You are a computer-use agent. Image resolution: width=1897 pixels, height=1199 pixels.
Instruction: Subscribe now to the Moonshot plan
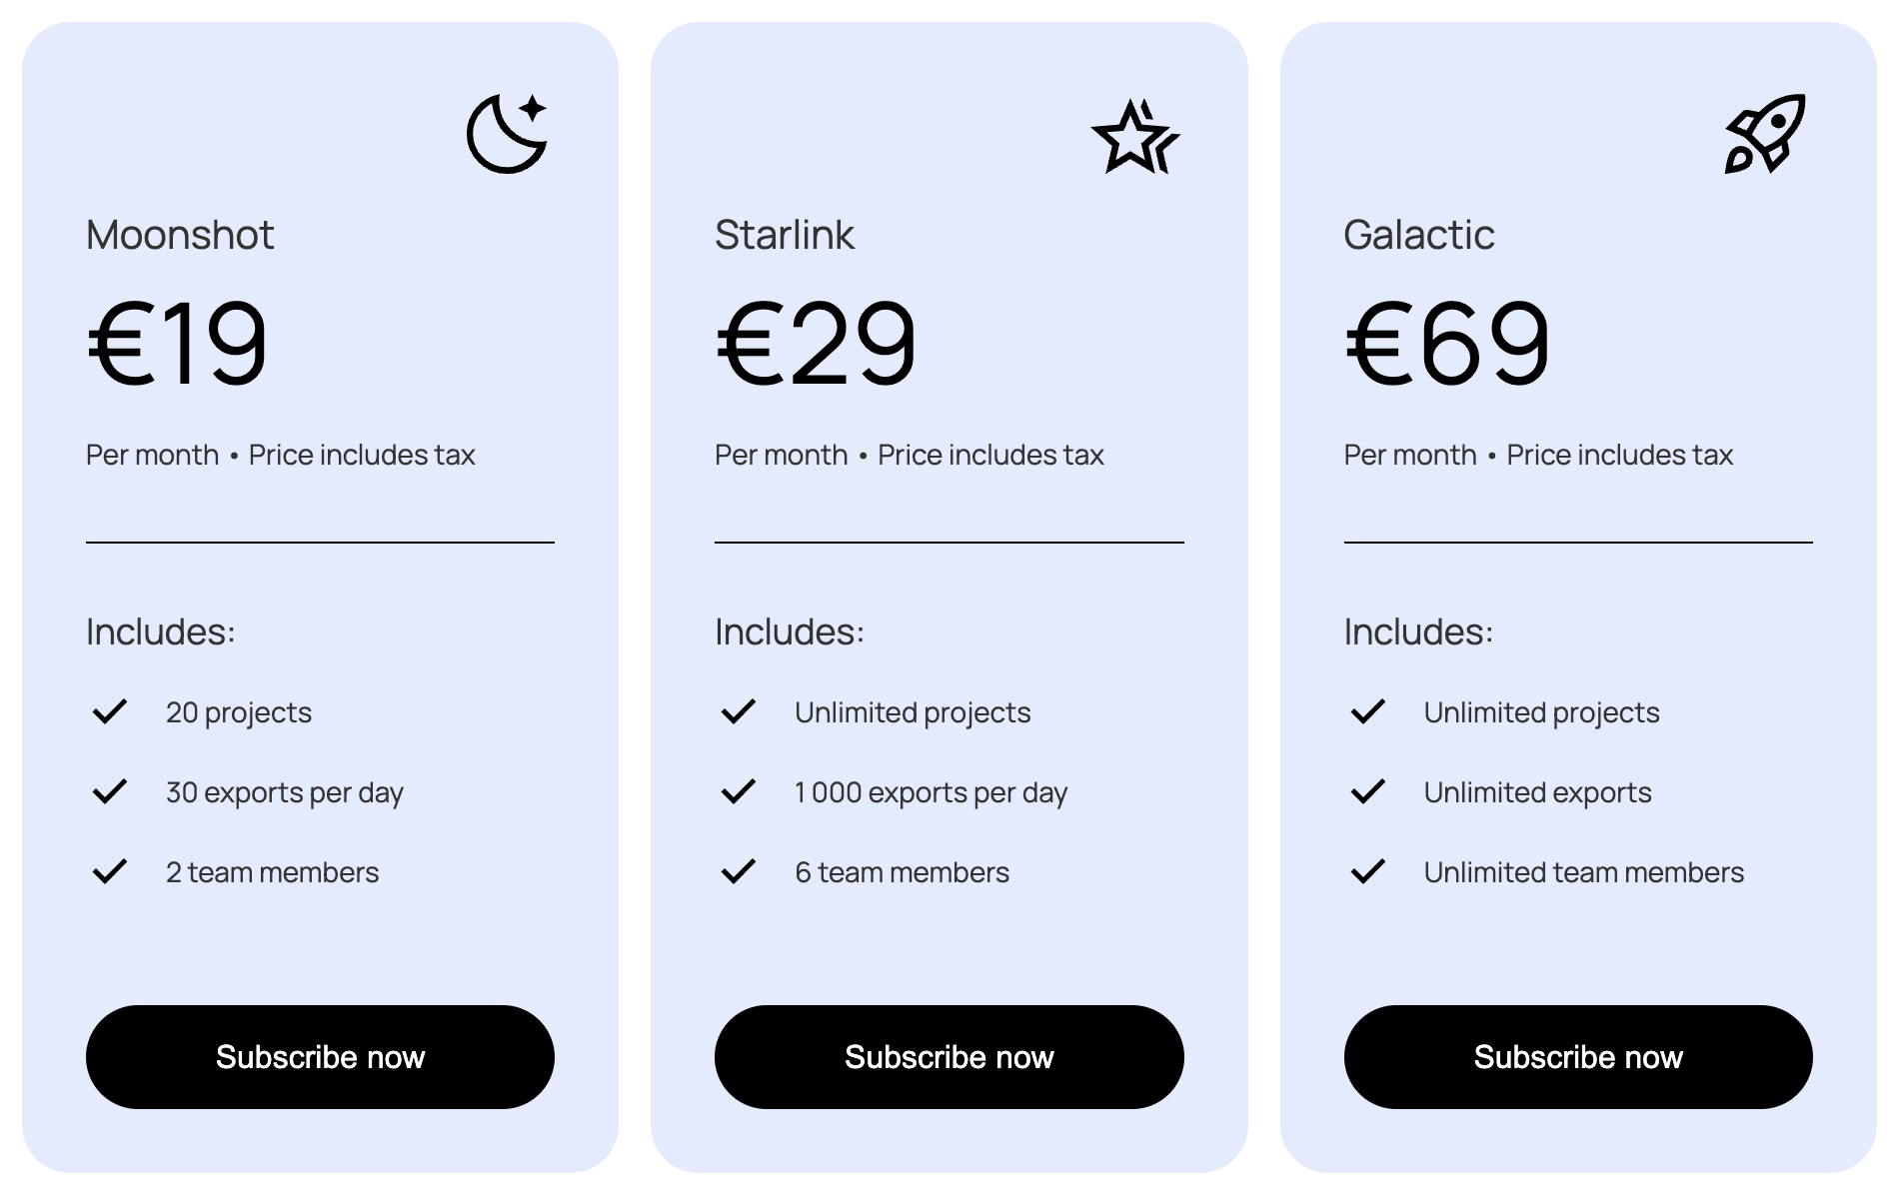tap(320, 1057)
